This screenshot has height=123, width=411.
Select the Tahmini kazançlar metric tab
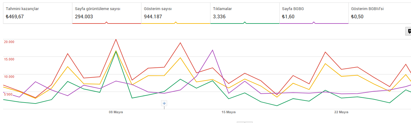click(37, 13)
